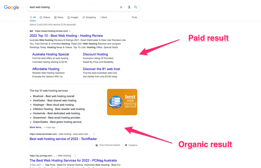Image resolution: width=261 pixels, height=168 pixels.
Task: Click 'Hostwinds - Best dedicated web hosting.' item
Action: click(57, 113)
